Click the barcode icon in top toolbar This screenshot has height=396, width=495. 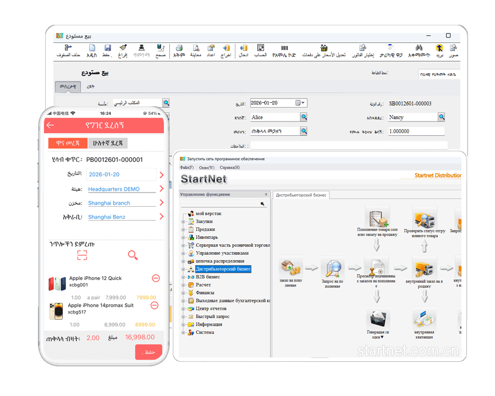[x=284, y=48]
